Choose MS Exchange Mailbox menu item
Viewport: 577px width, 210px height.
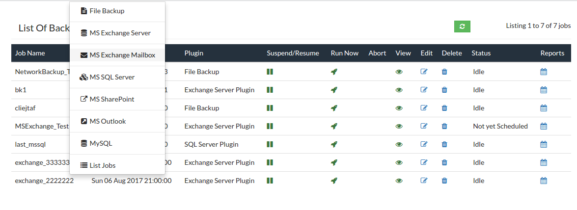[x=117, y=55]
